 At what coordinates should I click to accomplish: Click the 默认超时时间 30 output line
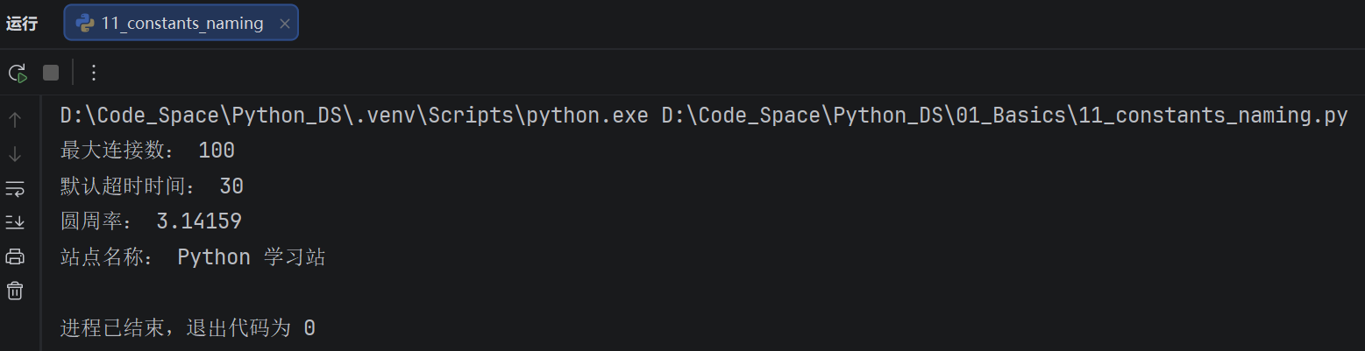point(152,186)
